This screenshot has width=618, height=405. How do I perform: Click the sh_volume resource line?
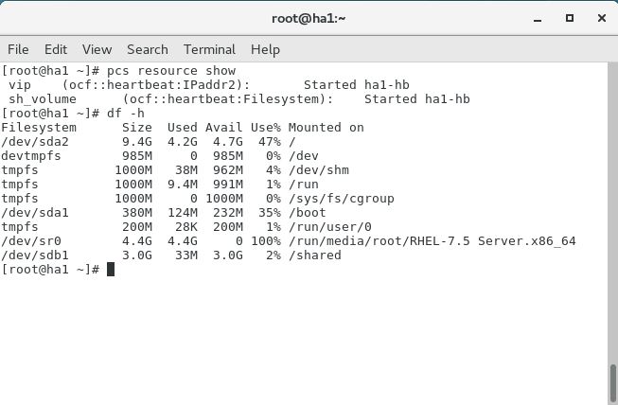coord(239,99)
